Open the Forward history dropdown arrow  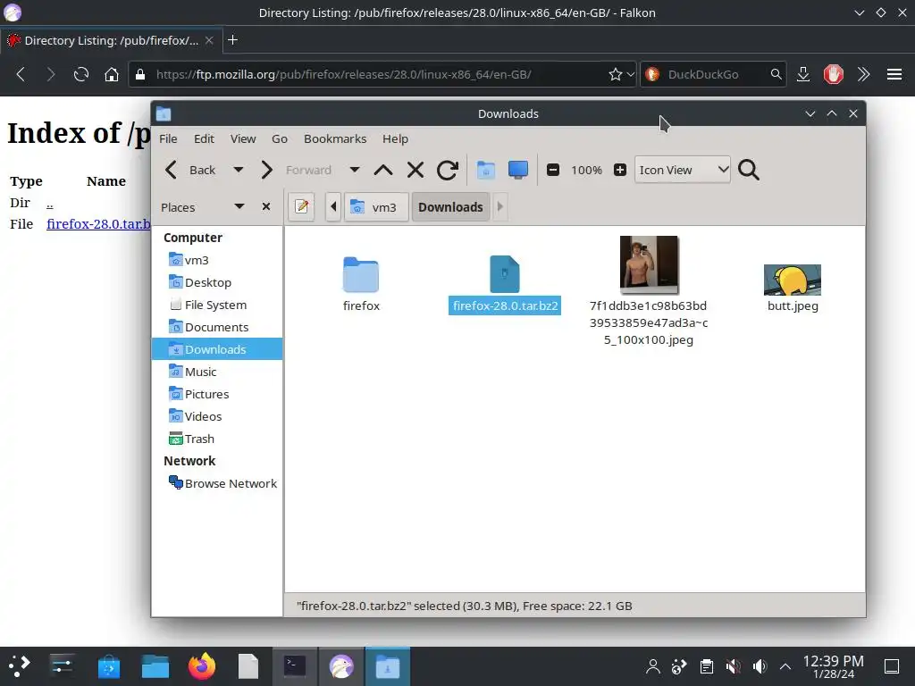[x=354, y=170]
